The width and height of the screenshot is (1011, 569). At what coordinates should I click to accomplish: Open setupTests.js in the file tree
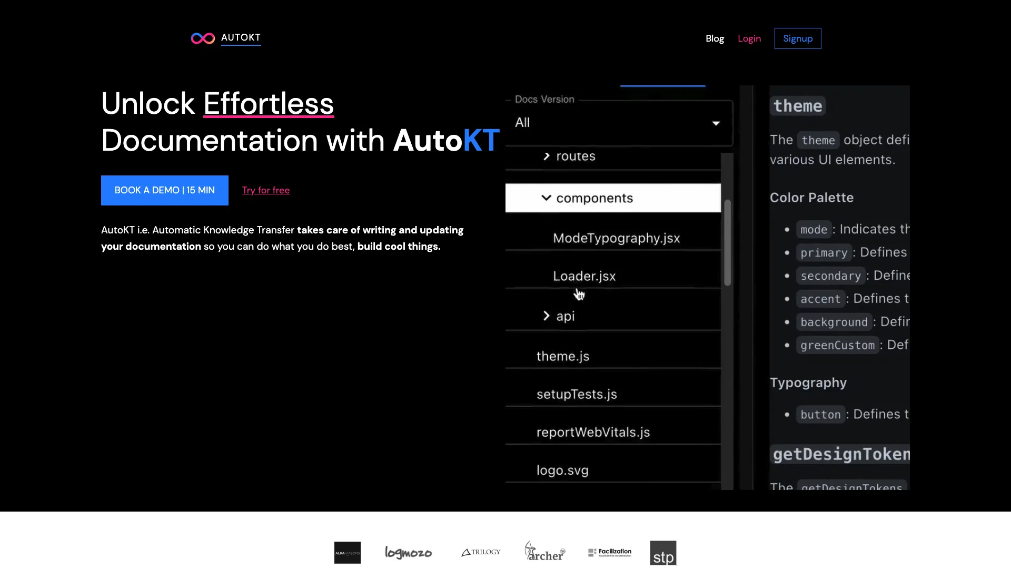point(577,394)
